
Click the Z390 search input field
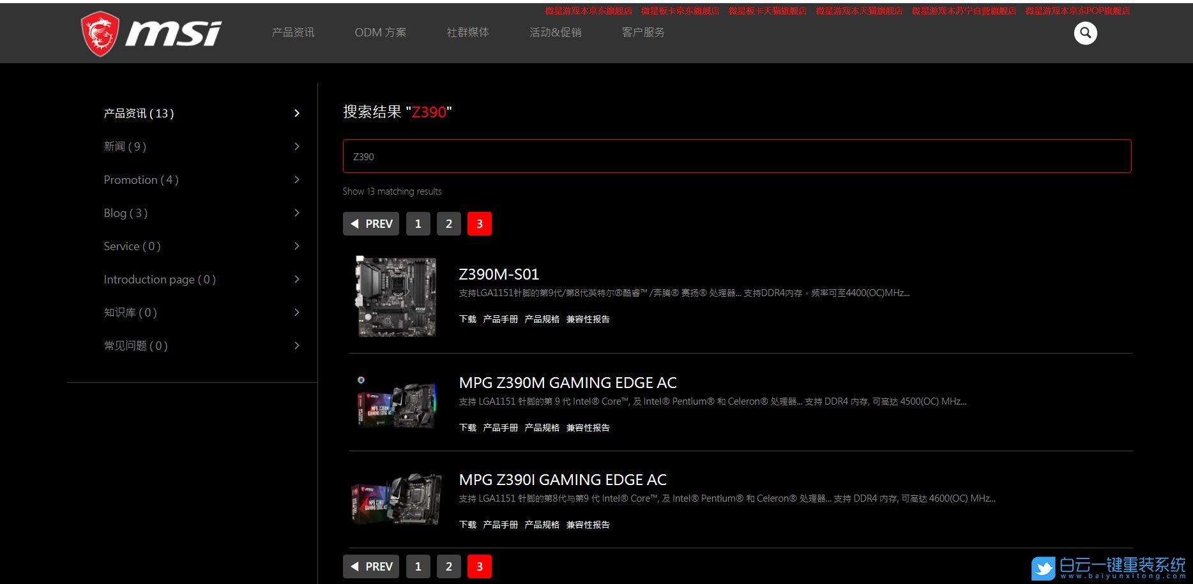736,156
